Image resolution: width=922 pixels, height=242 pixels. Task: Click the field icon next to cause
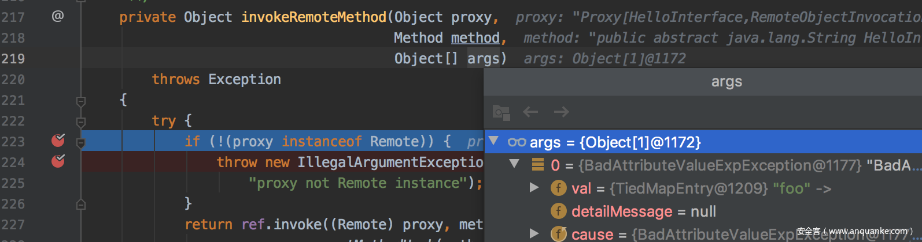558,234
